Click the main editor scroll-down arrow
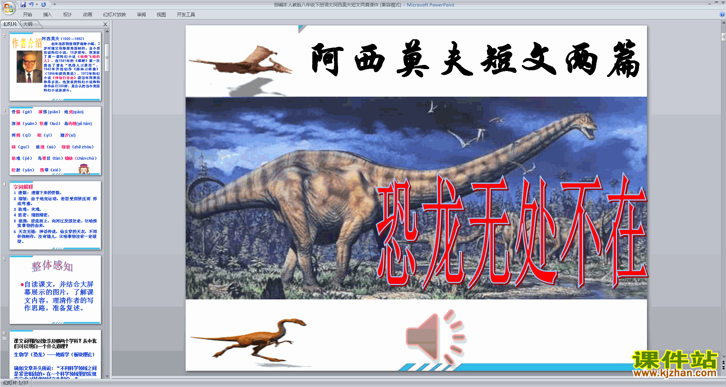Screen dimensions: 726x387 click(723, 356)
